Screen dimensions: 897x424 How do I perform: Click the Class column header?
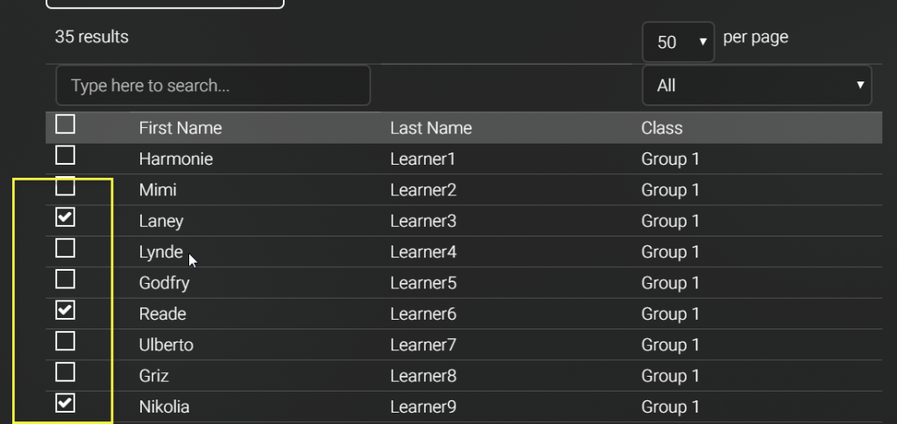click(662, 128)
